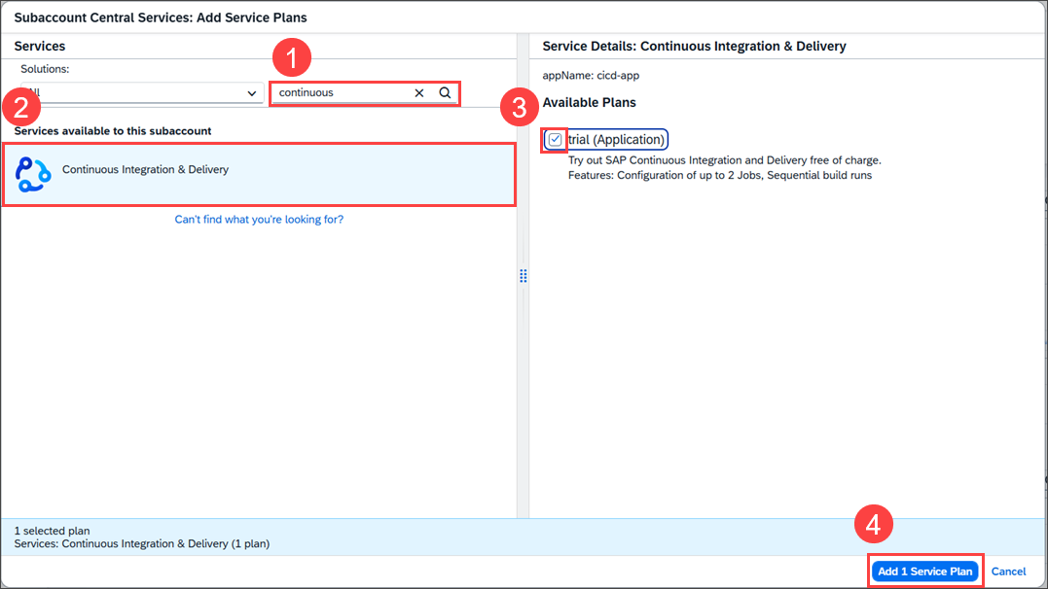The width and height of the screenshot is (1048, 589).
Task: Click the 'Service Details: Continuous Integration & Delivery' title
Action: tap(694, 46)
